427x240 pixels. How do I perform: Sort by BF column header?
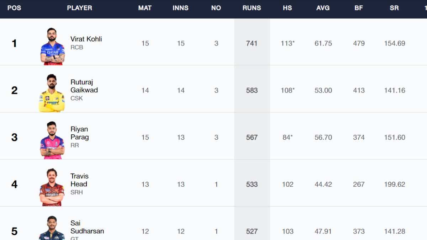coord(358,8)
